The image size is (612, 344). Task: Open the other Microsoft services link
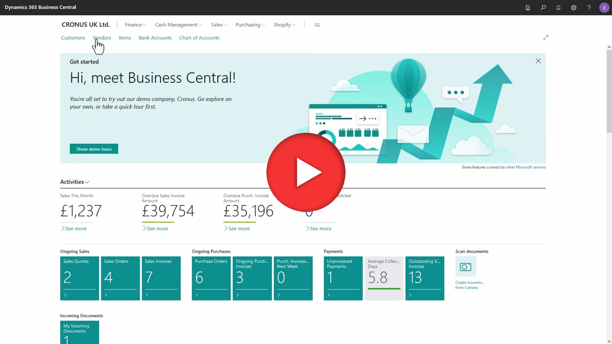coord(526,167)
